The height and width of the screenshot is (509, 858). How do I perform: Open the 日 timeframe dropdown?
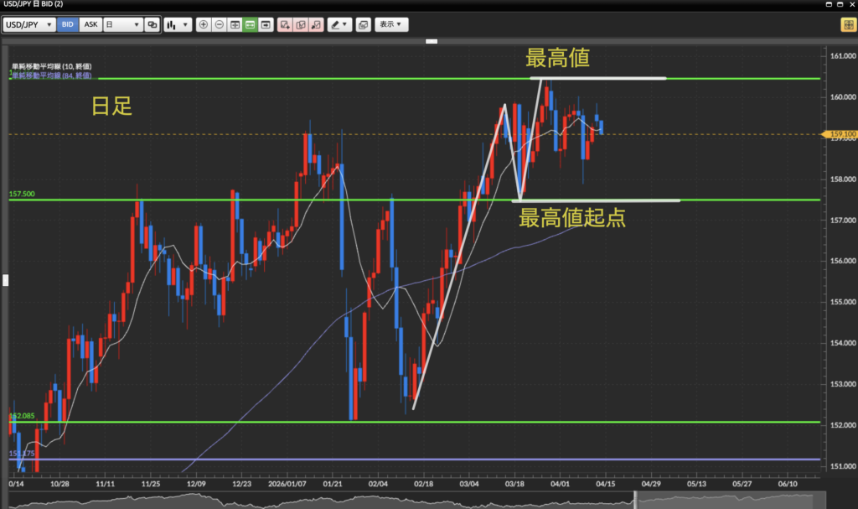[122, 24]
